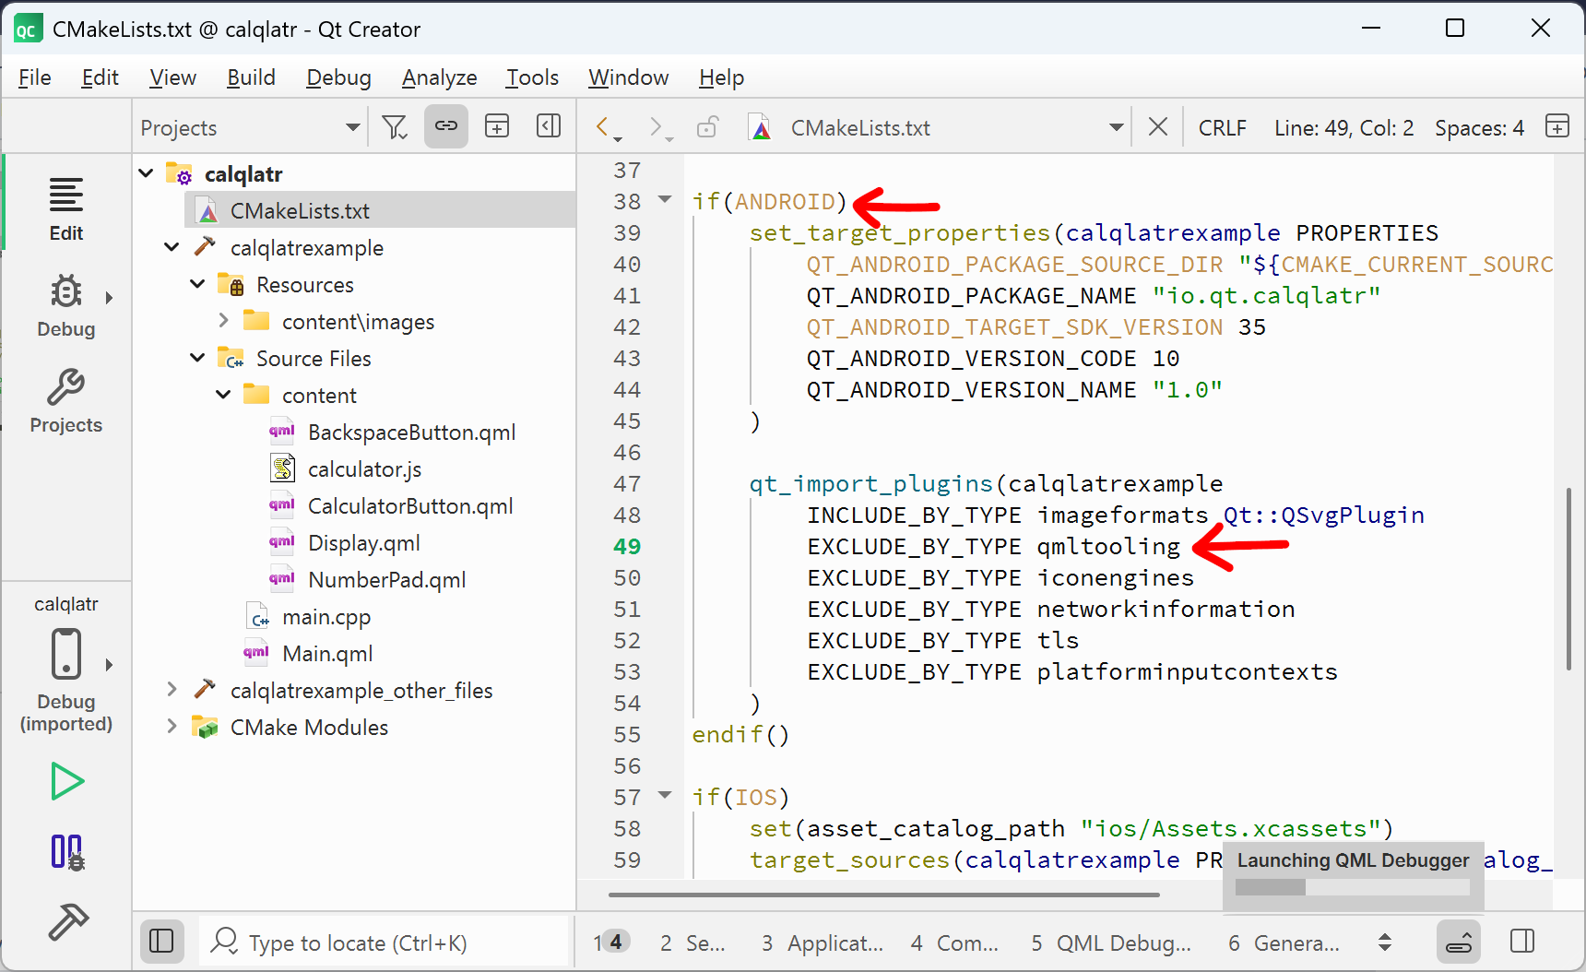Open the File menu
1586x972 pixels.
coord(34,77)
